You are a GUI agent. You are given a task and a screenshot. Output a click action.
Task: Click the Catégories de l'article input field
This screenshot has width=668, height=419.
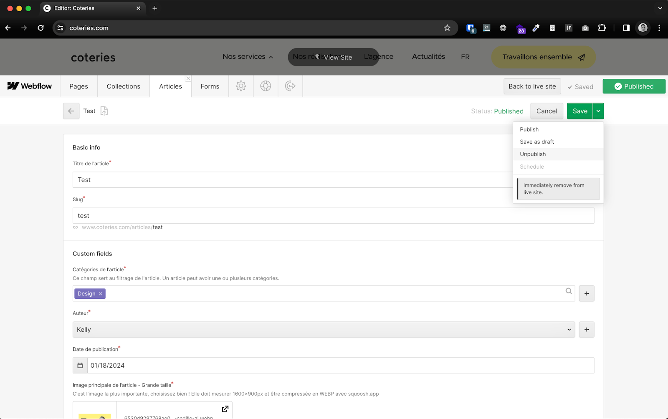click(324, 293)
